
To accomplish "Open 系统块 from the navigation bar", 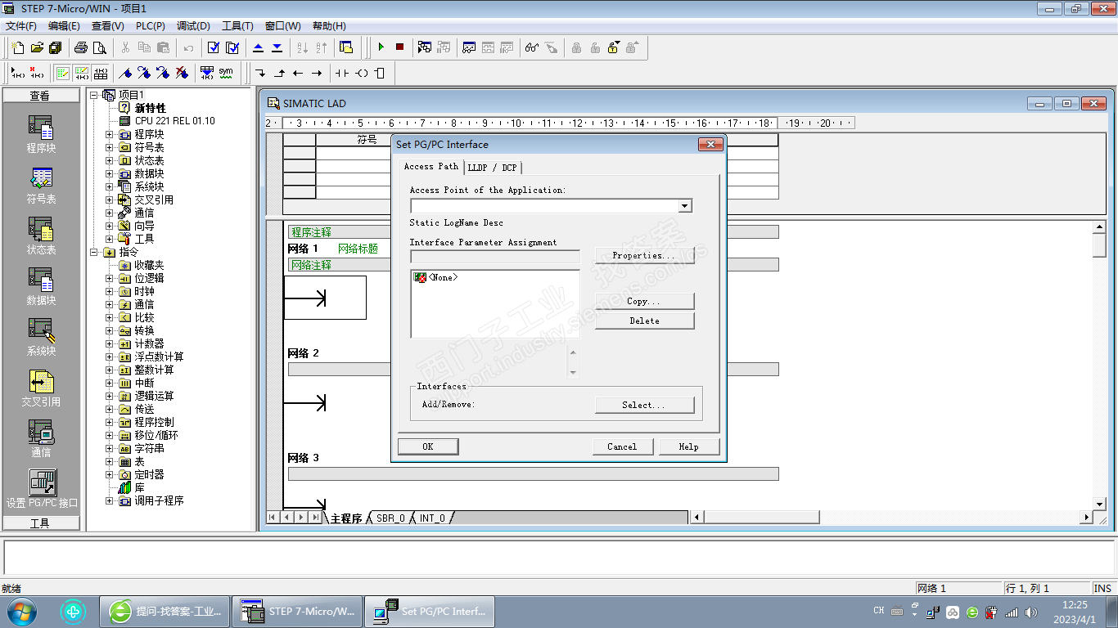I will (41, 338).
